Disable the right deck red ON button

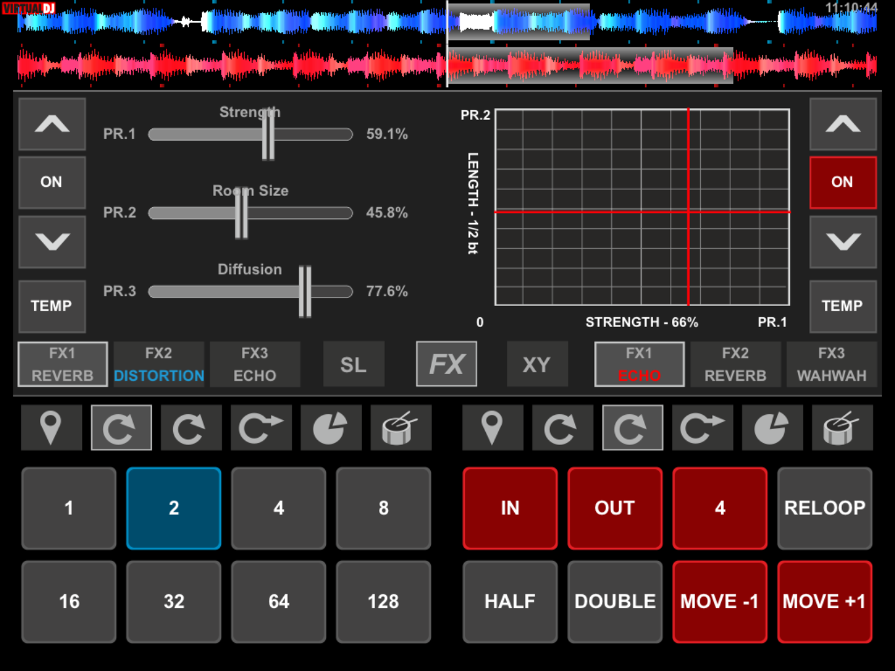point(843,182)
